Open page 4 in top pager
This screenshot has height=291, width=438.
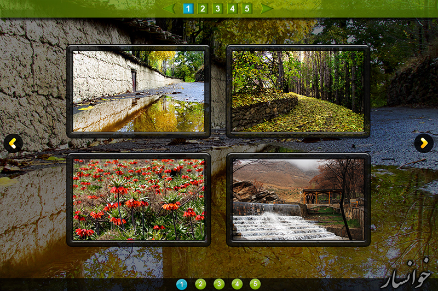232,8
